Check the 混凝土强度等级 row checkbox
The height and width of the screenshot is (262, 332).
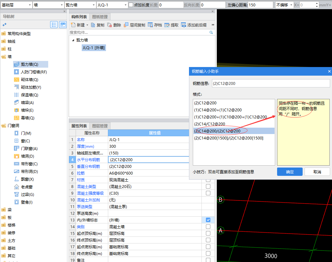click(208, 193)
